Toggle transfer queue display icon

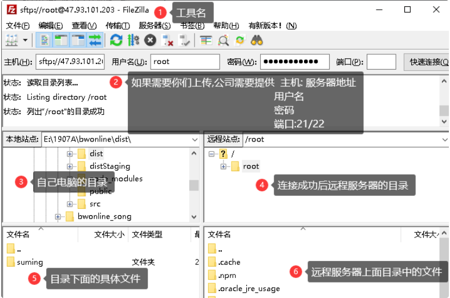95,41
